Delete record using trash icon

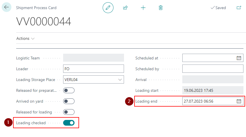[161, 8]
